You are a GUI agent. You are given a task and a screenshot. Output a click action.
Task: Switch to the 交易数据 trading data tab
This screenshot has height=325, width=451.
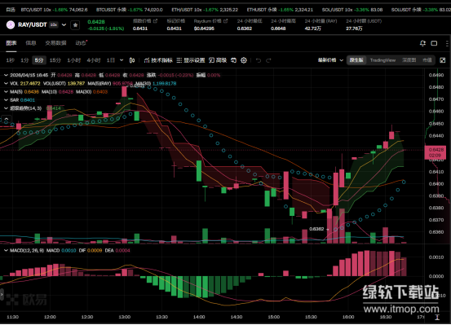pos(55,43)
